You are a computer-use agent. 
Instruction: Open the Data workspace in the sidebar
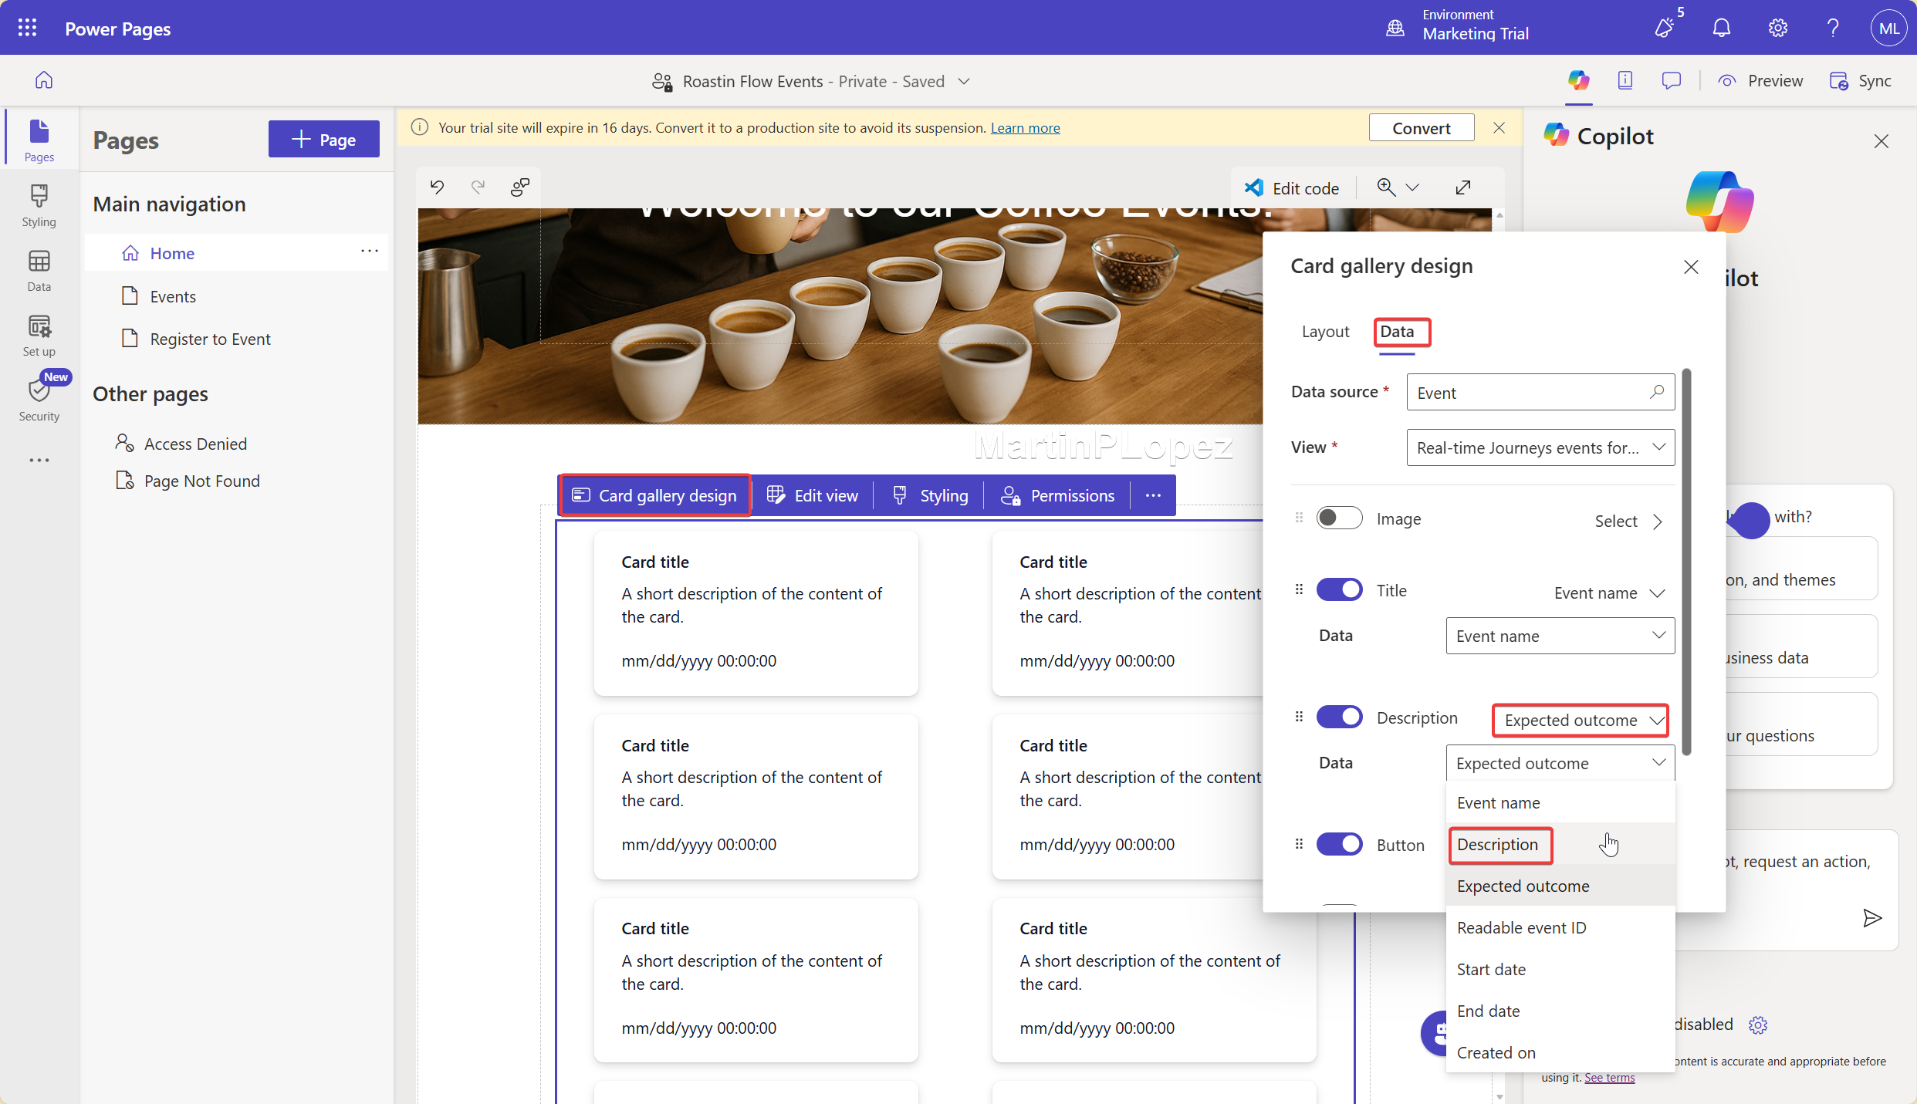tap(39, 269)
